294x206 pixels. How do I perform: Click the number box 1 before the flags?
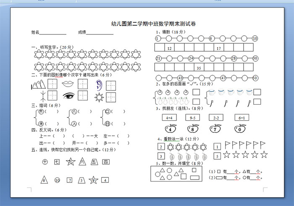(217, 147)
